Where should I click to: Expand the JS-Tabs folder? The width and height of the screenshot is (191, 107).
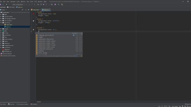[1, 33]
